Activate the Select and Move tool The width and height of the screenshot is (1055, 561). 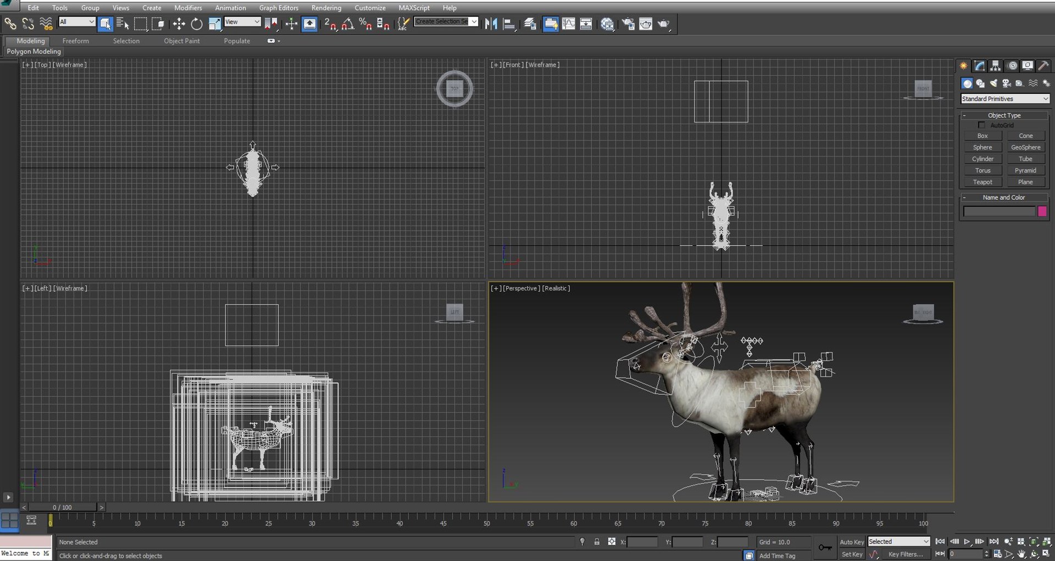[x=179, y=24]
